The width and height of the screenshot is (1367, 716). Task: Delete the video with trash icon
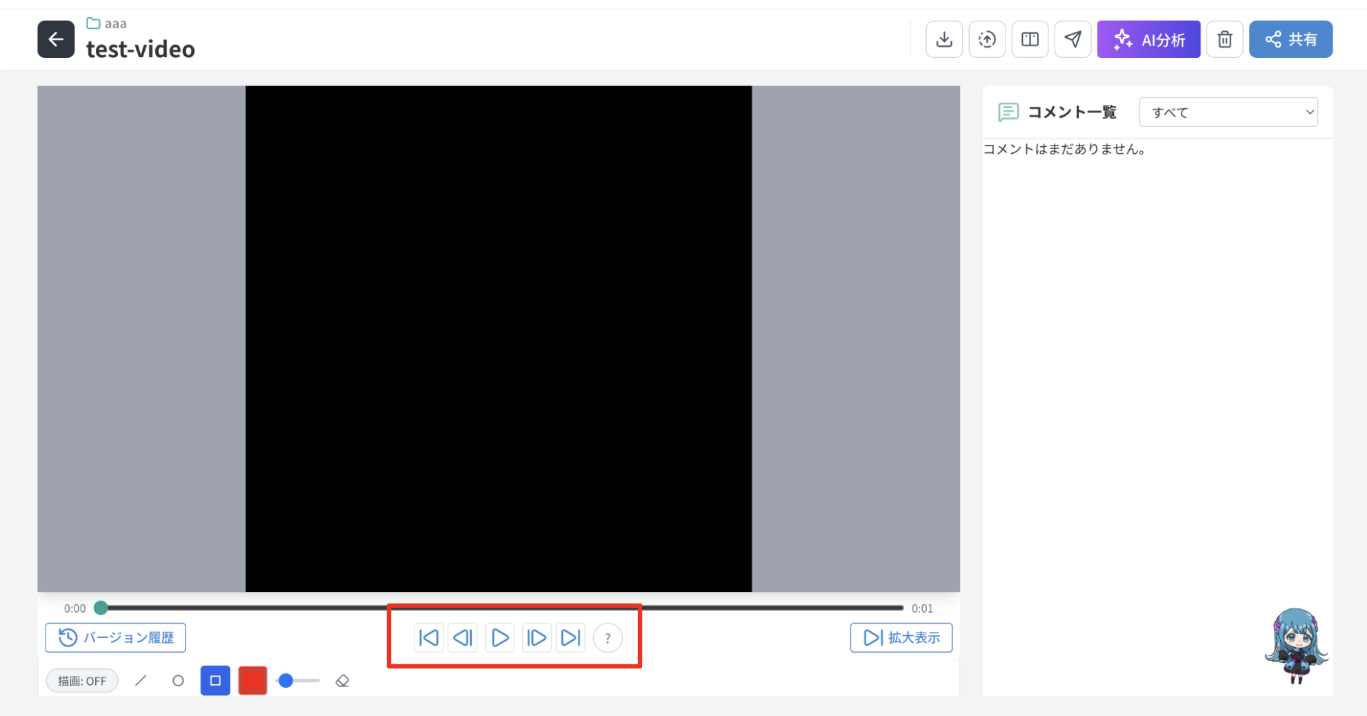pyautogui.click(x=1225, y=39)
